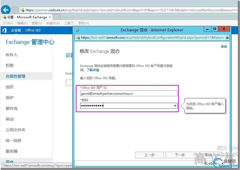The image size is (240, 170).
Task: Open 保护 in the left navigation
Action: 9,98
